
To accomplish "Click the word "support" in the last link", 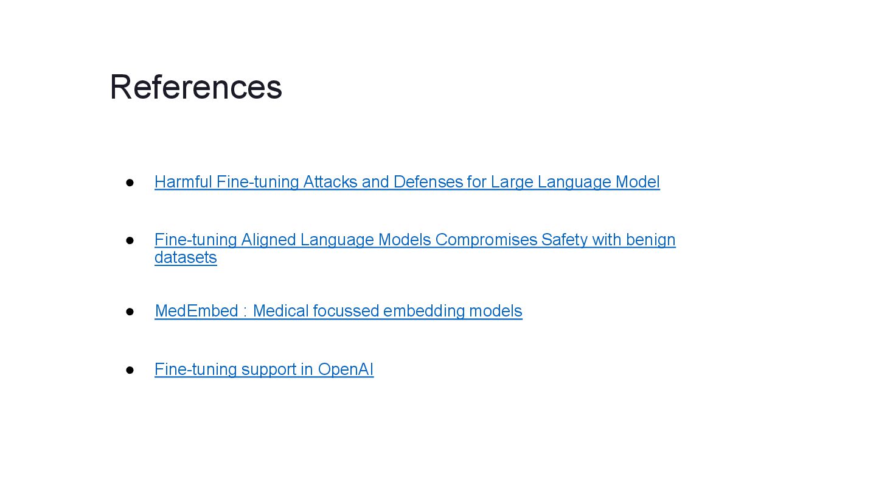I will click(268, 369).
